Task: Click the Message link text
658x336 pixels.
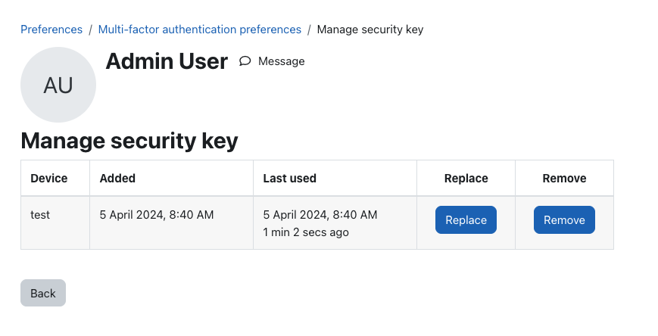Action: pos(282,61)
